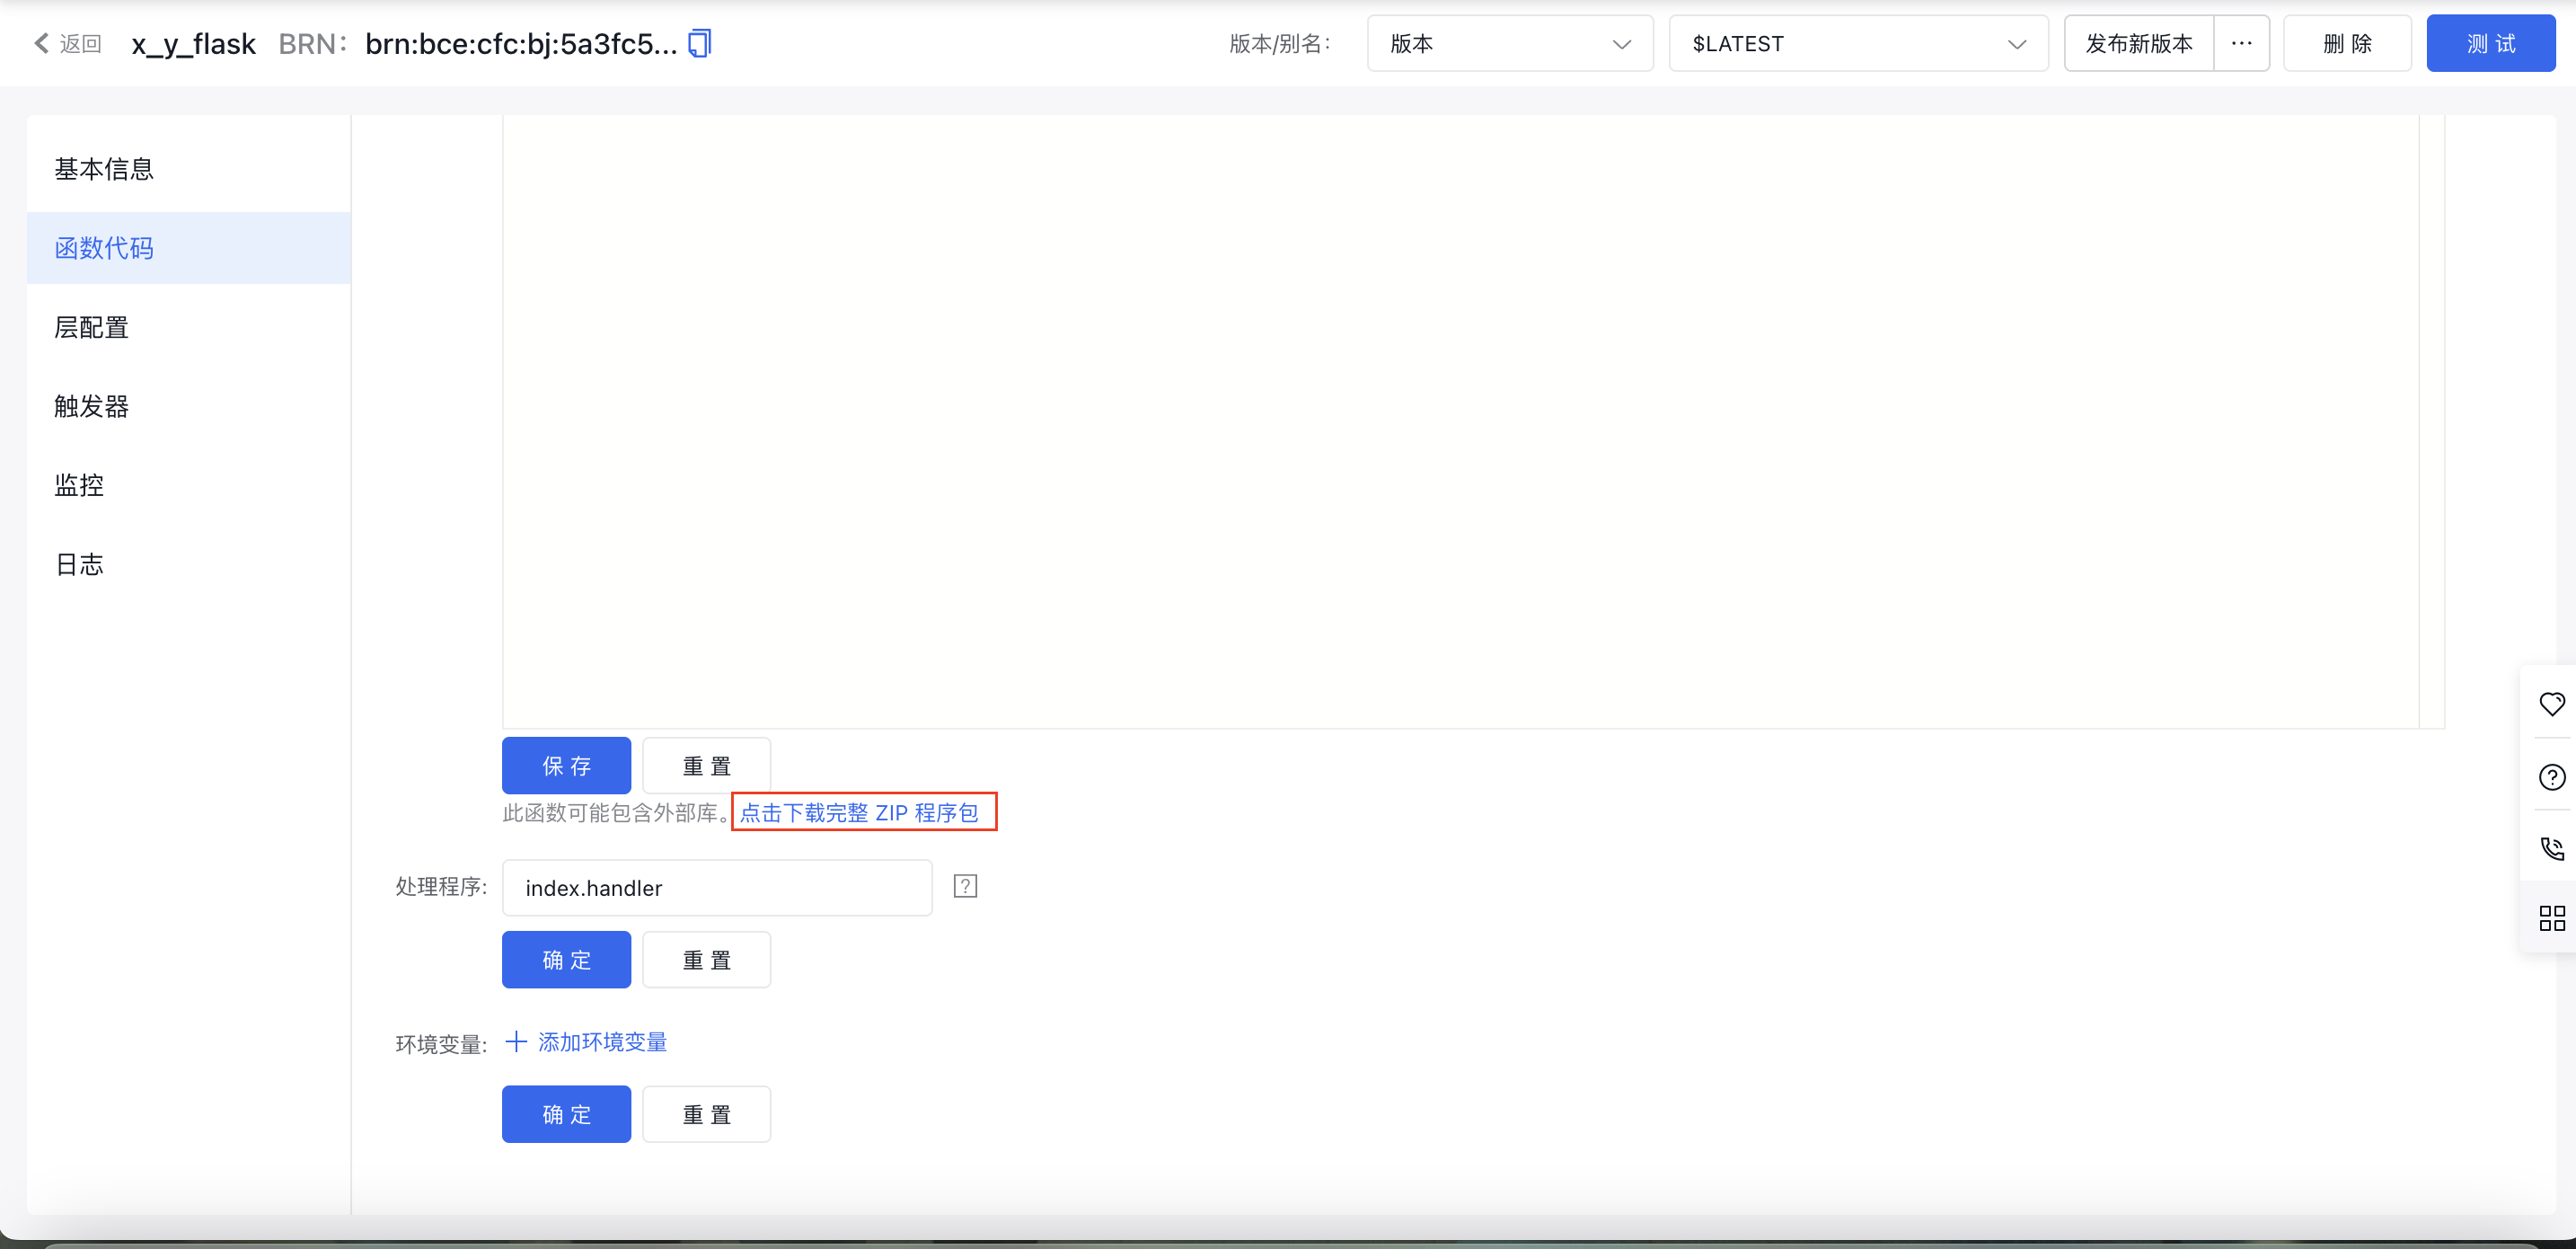The image size is (2576, 1249).
Task: Open the help question-mark icon in side panel
Action: coord(2552,776)
